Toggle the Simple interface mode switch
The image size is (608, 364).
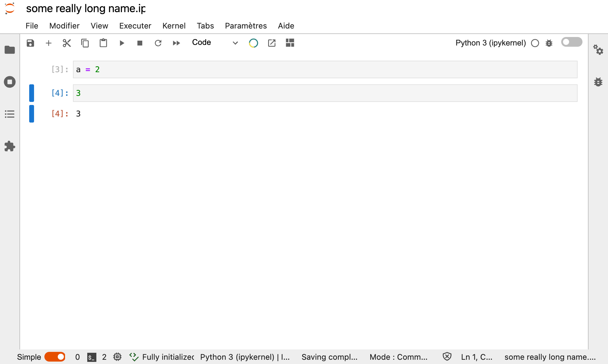click(55, 357)
